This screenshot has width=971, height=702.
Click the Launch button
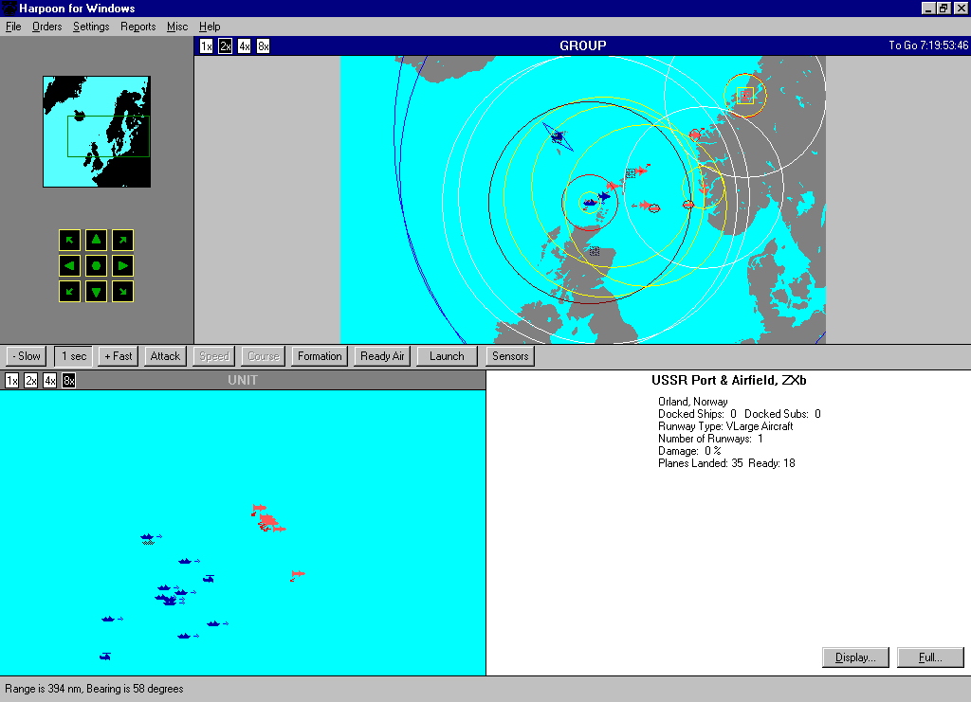point(448,356)
